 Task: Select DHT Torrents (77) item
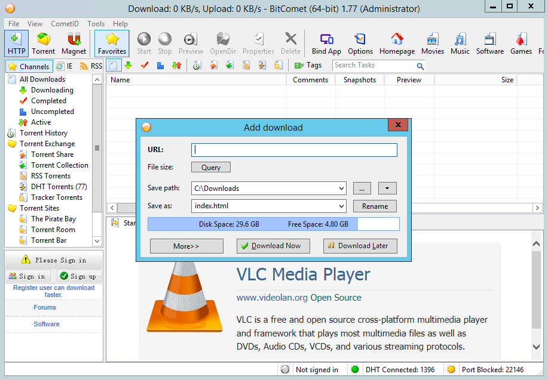pos(59,187)
